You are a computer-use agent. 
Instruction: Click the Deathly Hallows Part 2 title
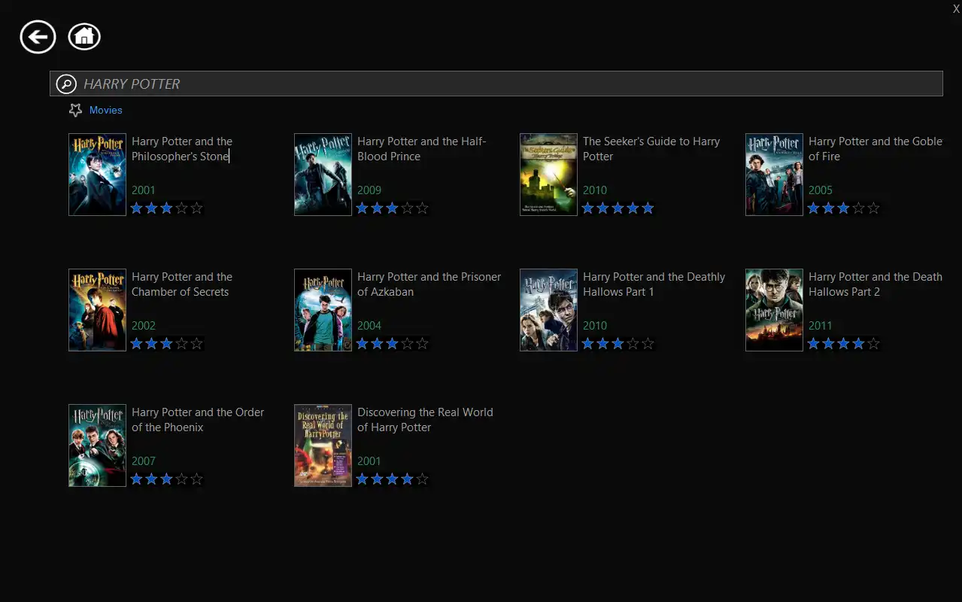tap(876, 284)
